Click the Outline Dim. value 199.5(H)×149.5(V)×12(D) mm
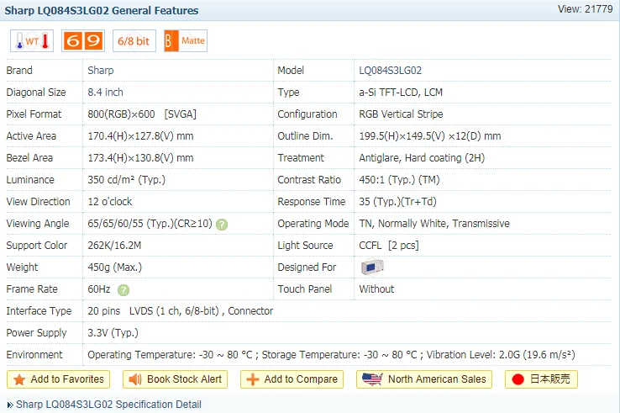620x413 pixels. click(430, 136)
